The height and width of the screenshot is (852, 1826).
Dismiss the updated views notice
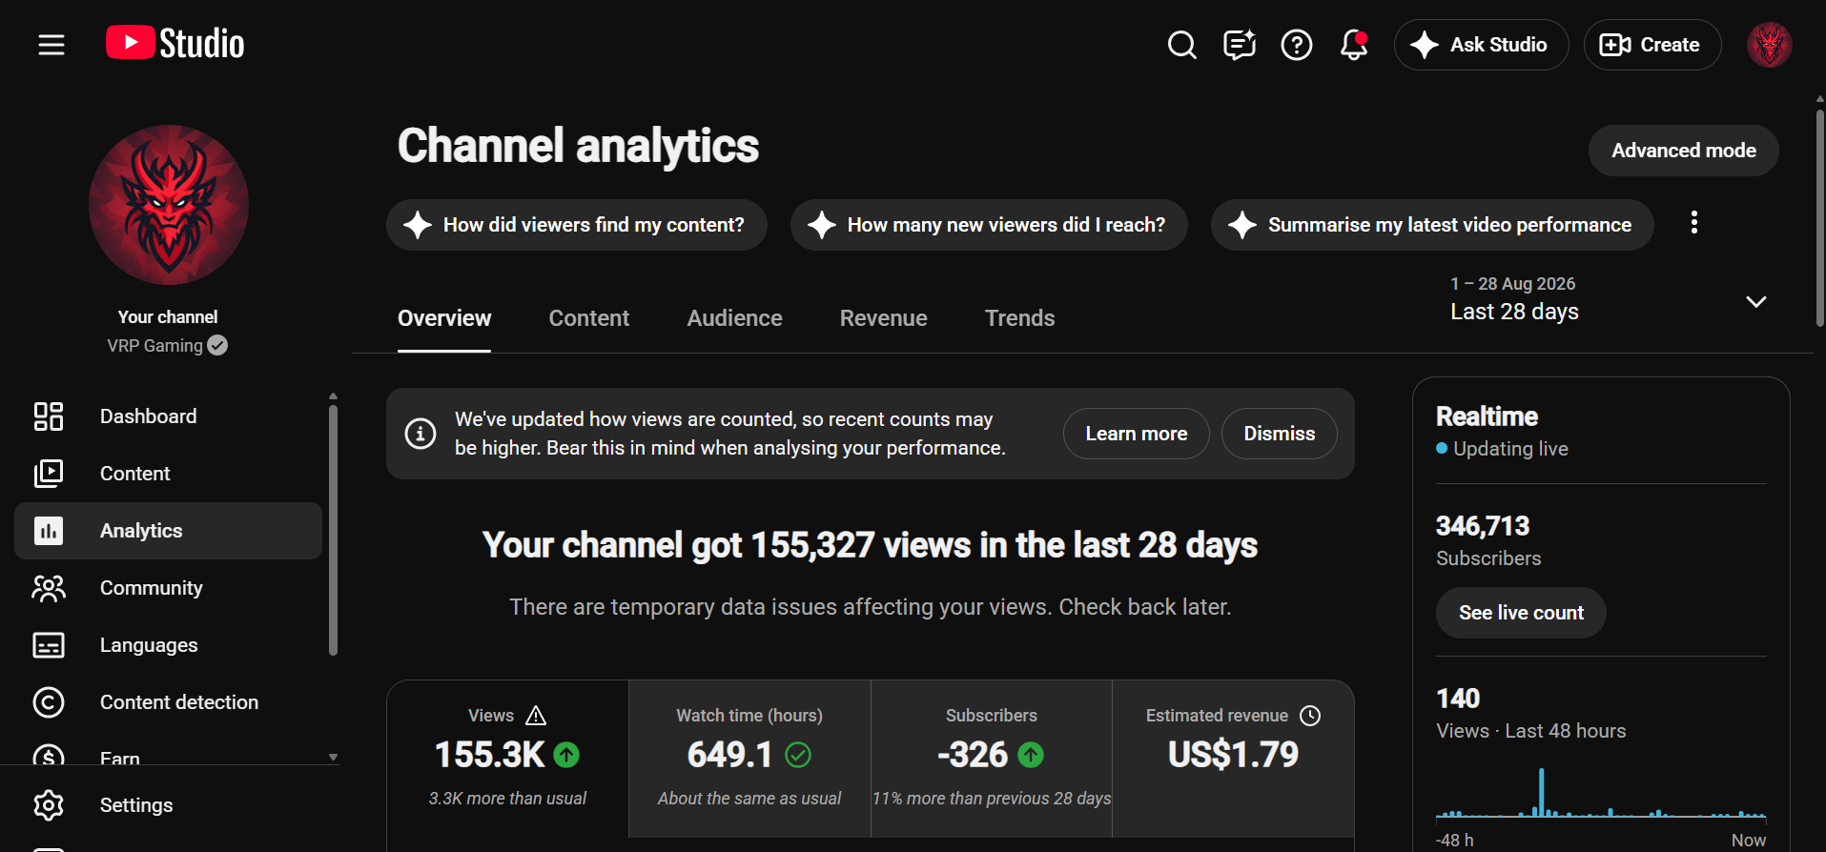pos(1280,434)
